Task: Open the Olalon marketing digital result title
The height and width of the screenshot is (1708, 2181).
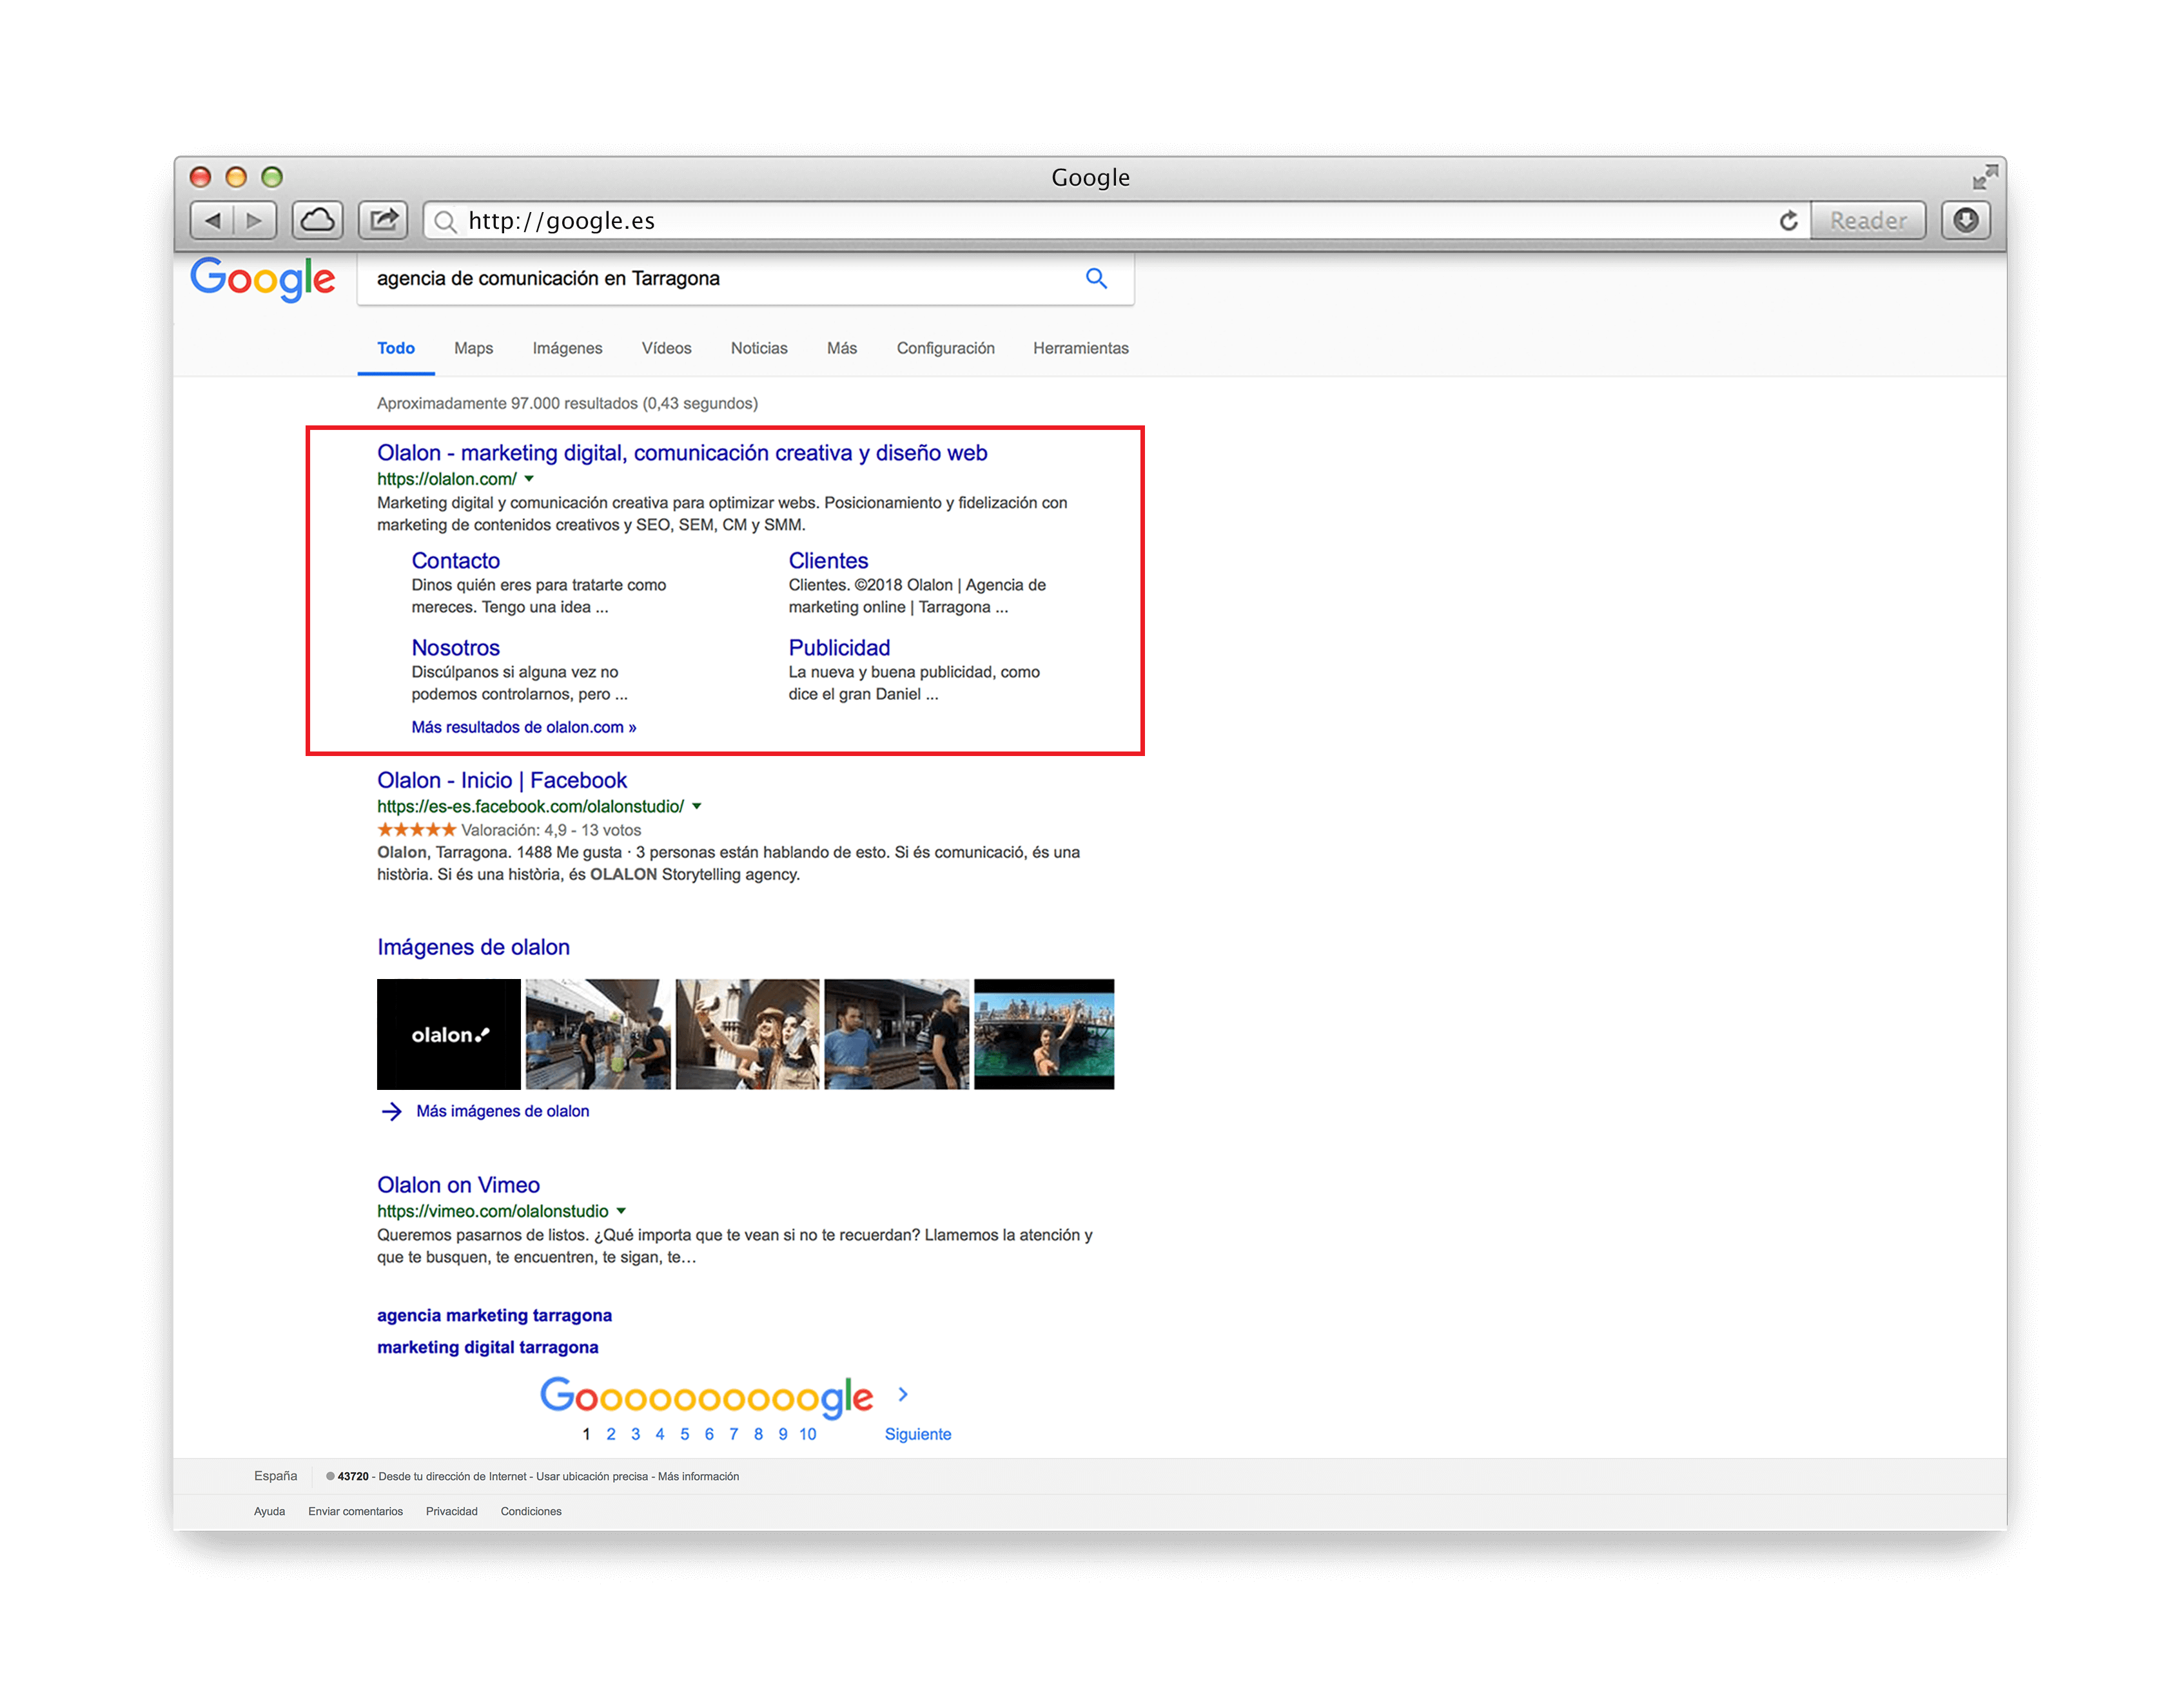Action: (x=682, y=453)
